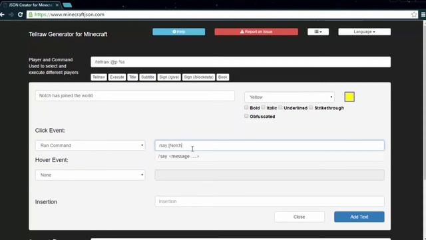426x240 pixels.
Task: Click the yellow color swatch
Action: (x=349, y=97)
